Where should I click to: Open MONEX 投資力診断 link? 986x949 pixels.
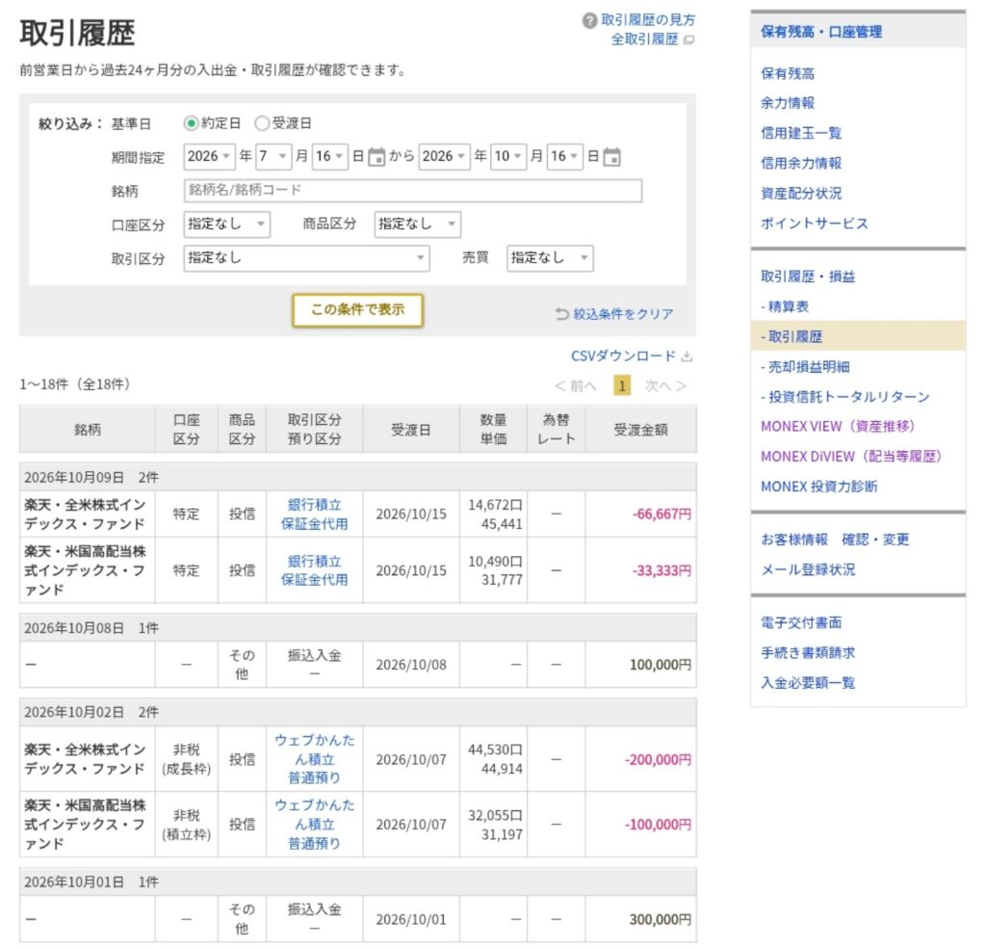pyautogui.click(x=818, y=488)
